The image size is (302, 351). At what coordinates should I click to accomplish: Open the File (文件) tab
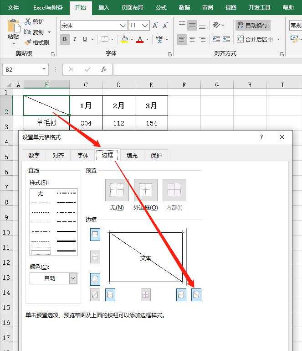[x=13, y=8]
